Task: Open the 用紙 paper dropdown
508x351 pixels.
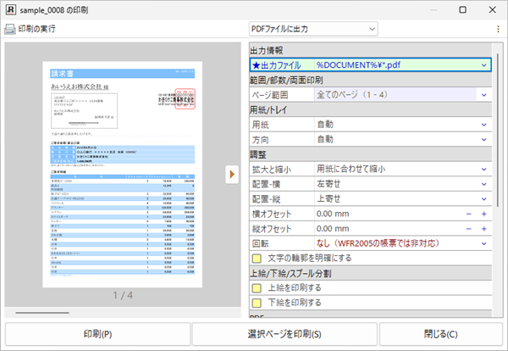Action: tap(483, 125)
